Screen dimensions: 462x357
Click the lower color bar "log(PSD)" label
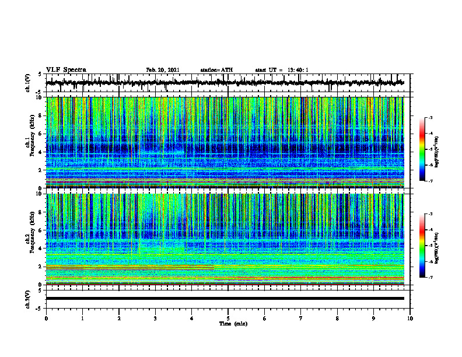[x=437, y=248]
